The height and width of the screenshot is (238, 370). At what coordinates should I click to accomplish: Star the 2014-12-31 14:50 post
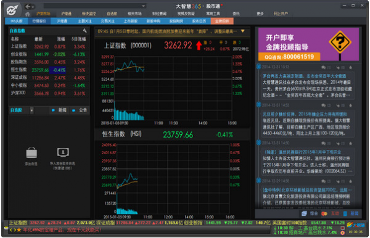351,144
